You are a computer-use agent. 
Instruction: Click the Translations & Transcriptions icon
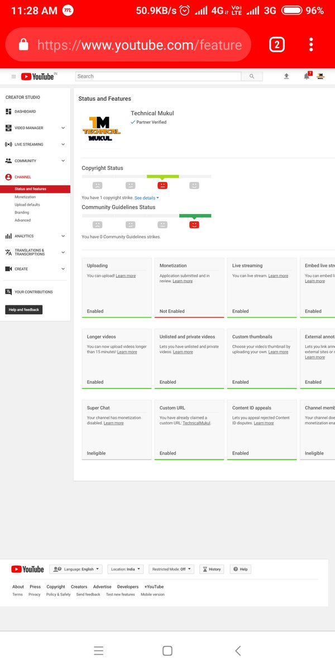[8, 253]
